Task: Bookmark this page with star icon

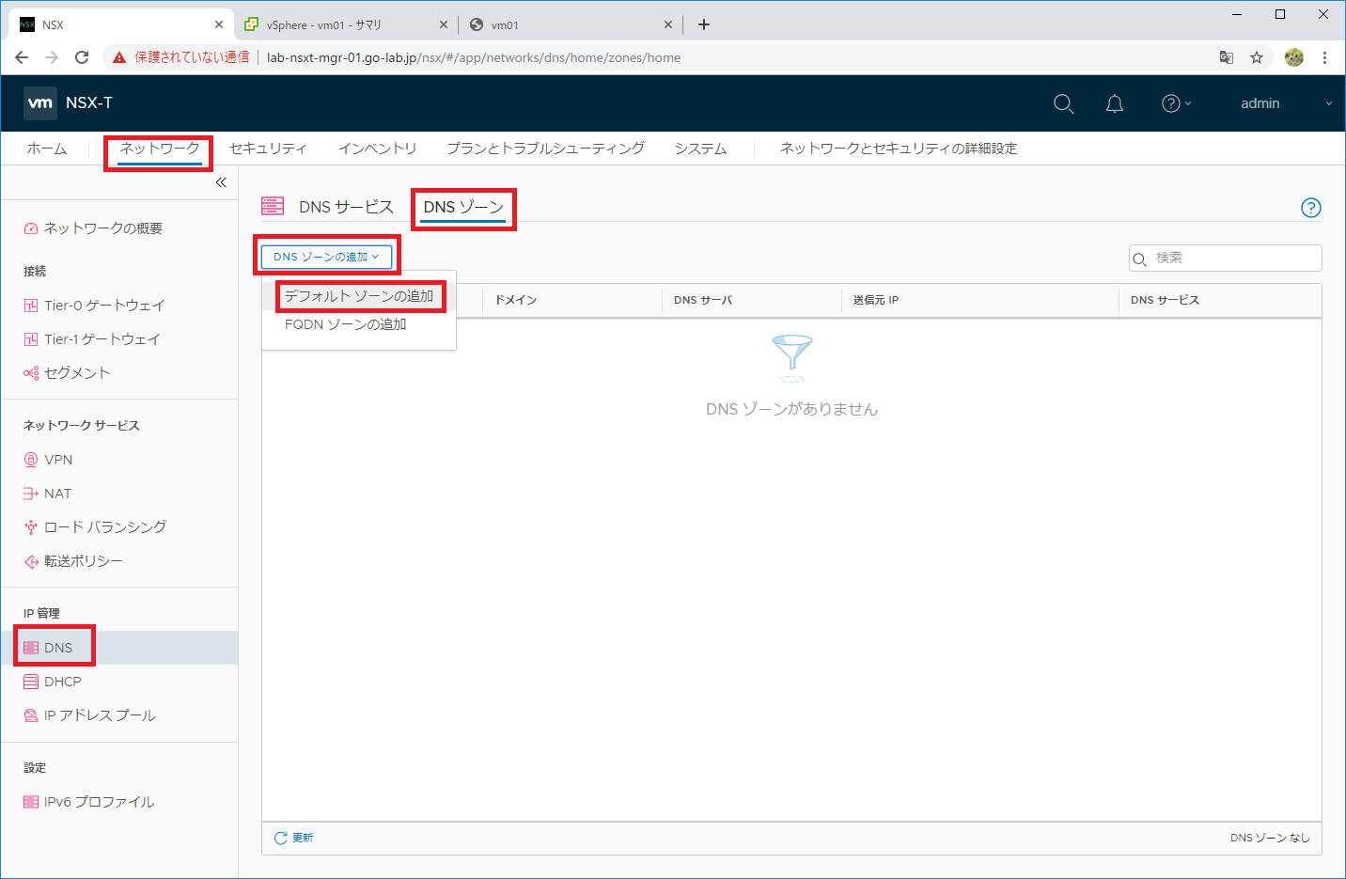Action: (1257, 57)
